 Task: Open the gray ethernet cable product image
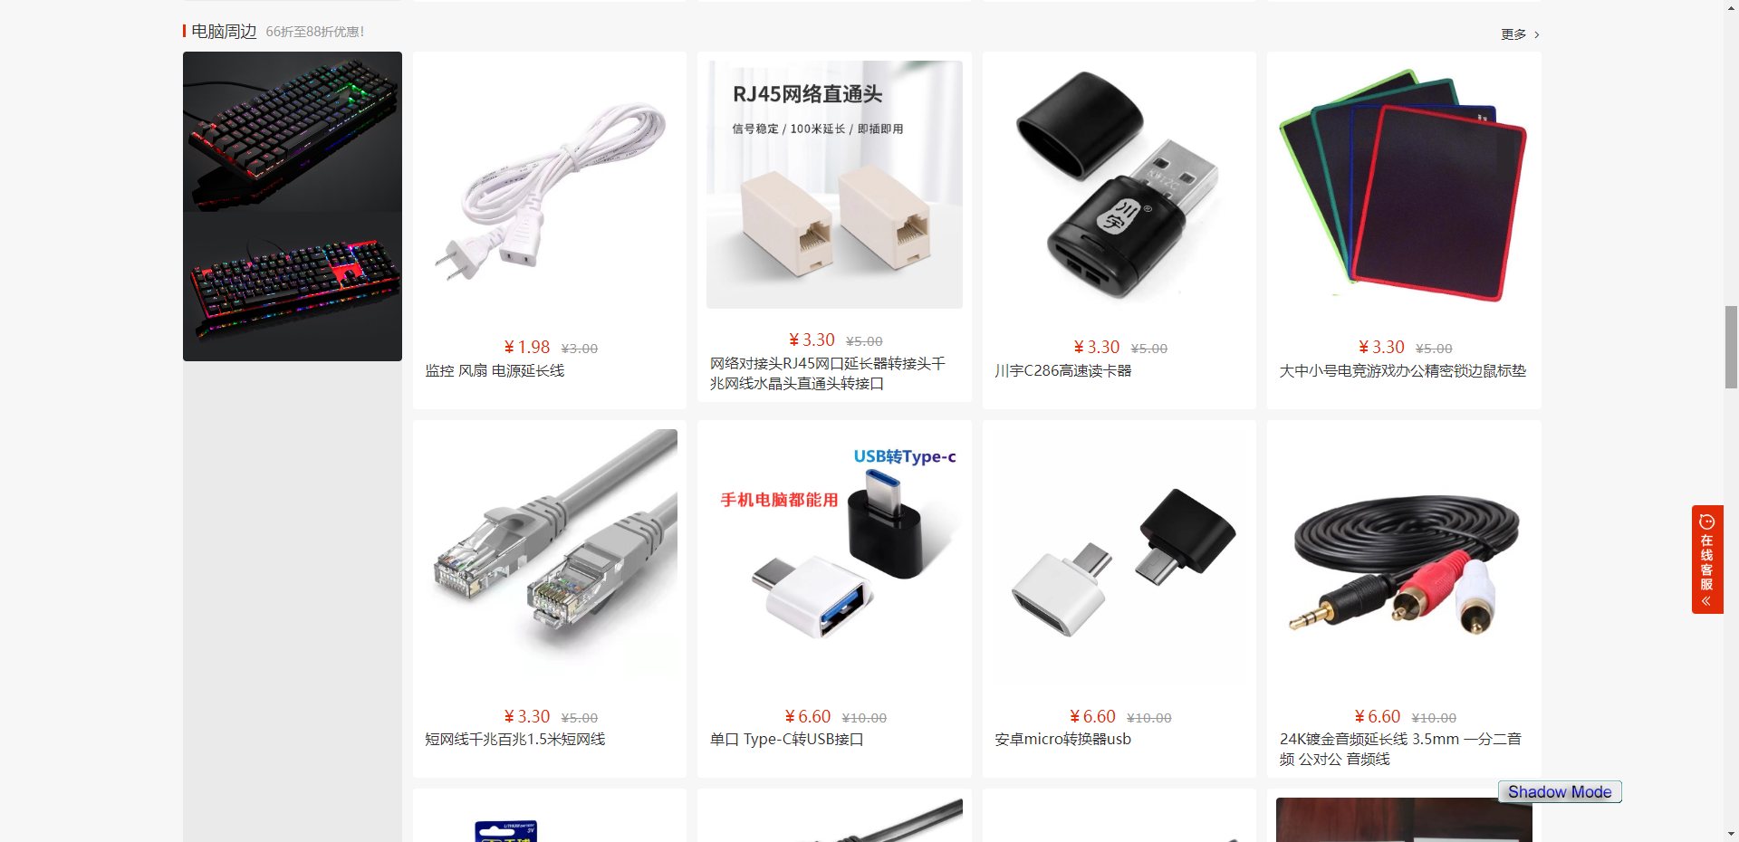pos(550,557)
